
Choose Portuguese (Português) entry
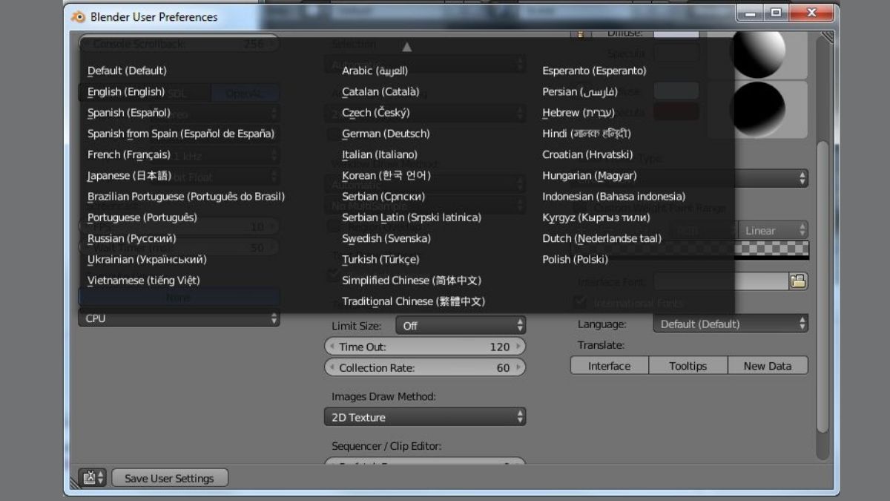point(142,217)
